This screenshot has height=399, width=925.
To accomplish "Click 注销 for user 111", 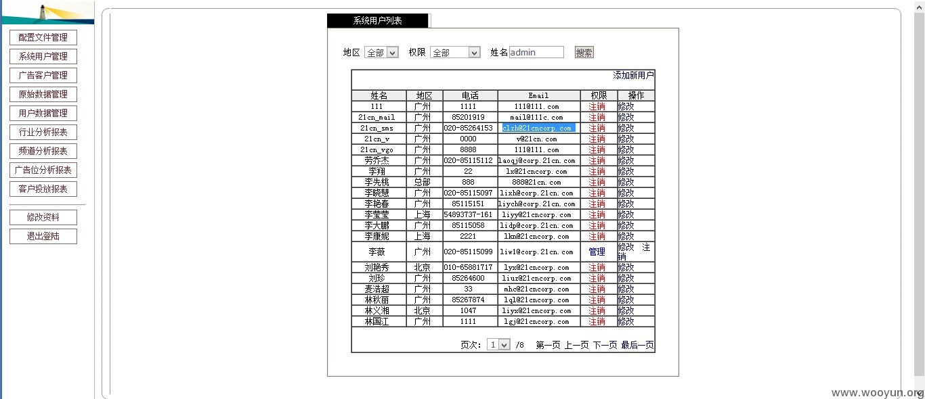I will tap(597, 106).
